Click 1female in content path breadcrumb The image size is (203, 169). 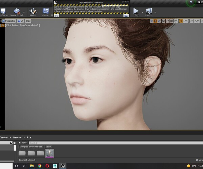click(x=17, y=138)
